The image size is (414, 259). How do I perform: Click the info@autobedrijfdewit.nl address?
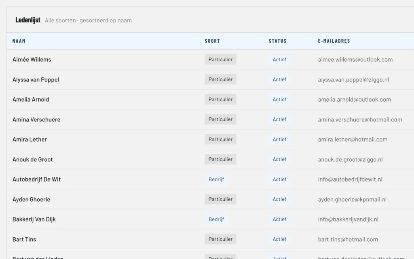(350, 180)
